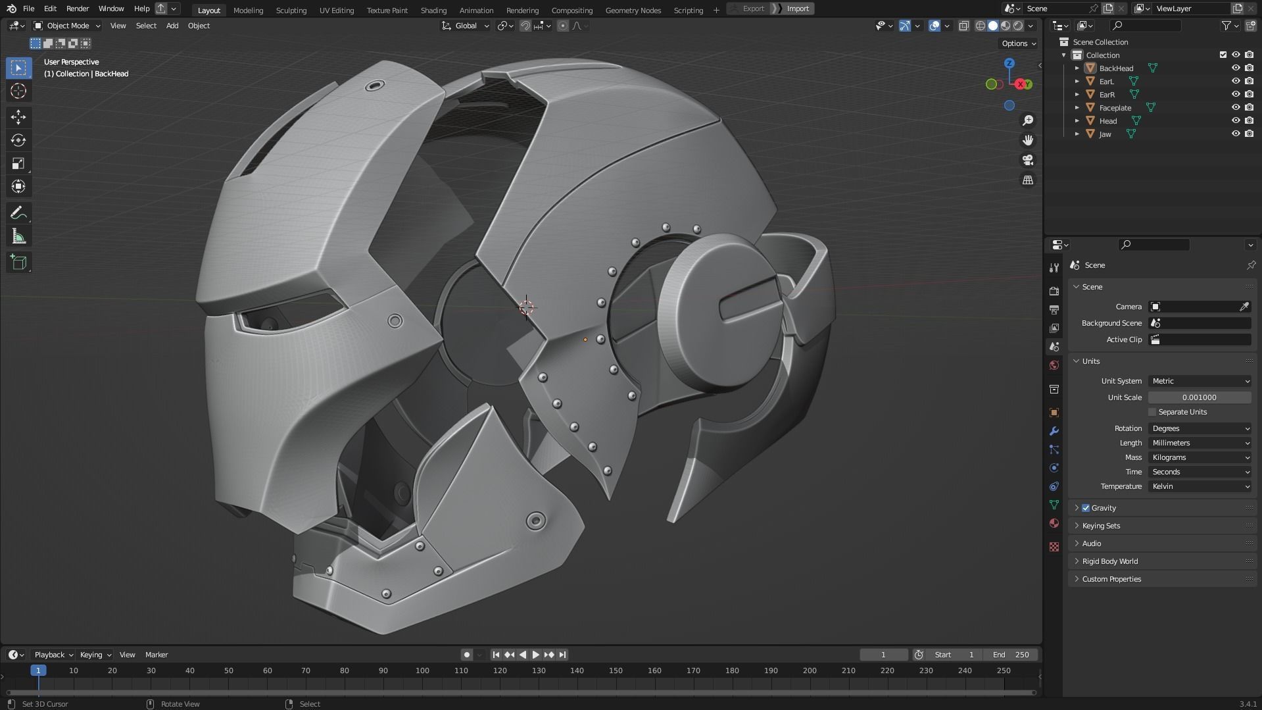Select the Scale tool
The image size is (1262, 710).
pos(18,163)
